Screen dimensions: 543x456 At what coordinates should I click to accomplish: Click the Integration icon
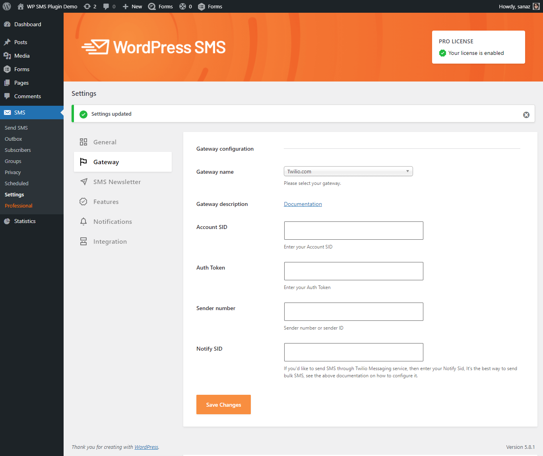coord(83,241)
